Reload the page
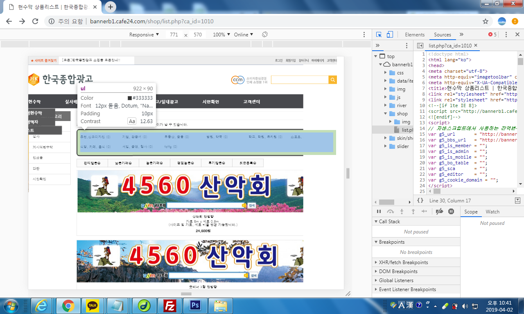524x314 pixels. [x=35, y=21]
